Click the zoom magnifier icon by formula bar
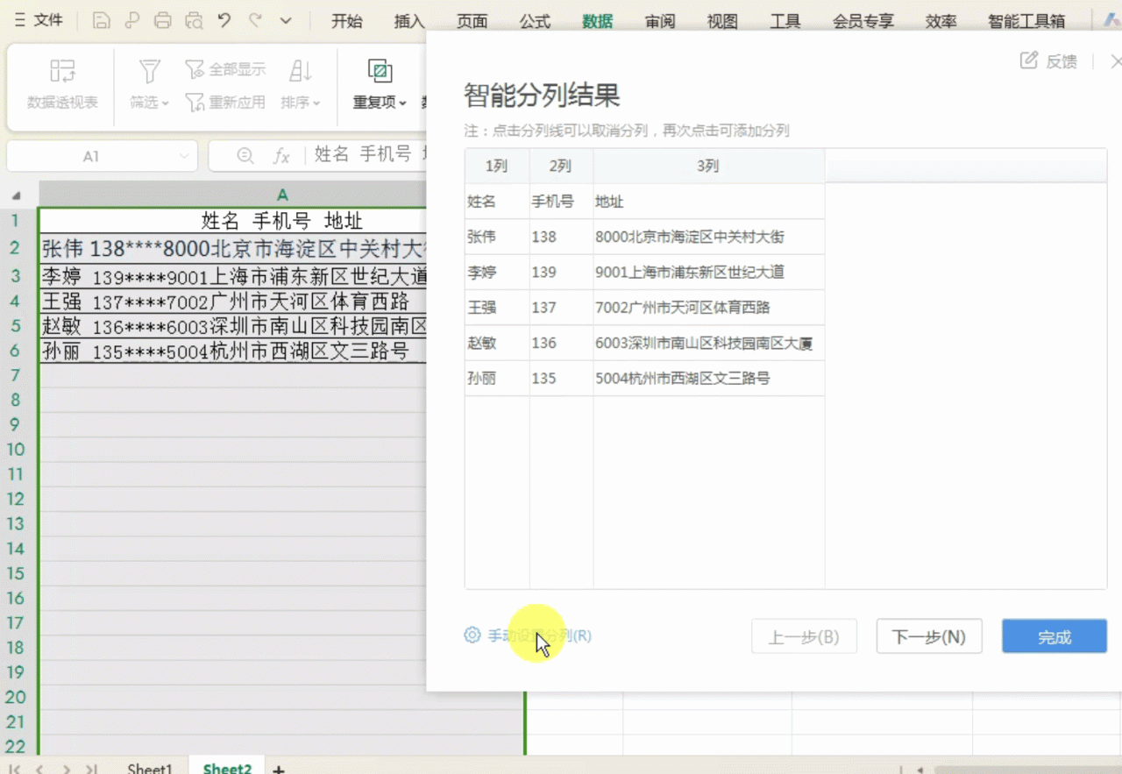Screen dimensions: 1122x774 point(246,156)
